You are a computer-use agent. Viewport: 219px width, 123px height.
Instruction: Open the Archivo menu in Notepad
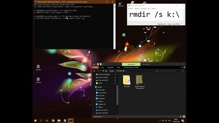tap(130, 9)
